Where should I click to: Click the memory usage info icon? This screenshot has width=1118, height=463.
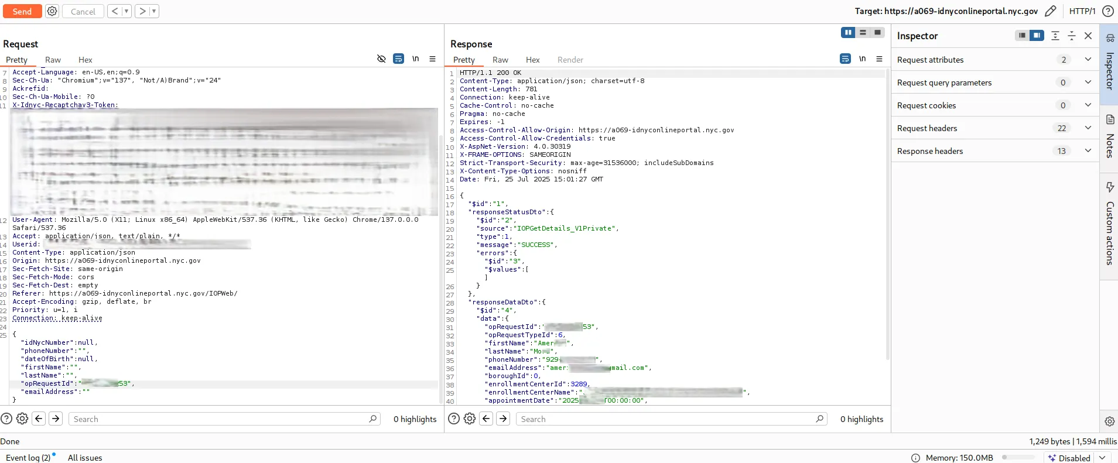tap(915, 458)
